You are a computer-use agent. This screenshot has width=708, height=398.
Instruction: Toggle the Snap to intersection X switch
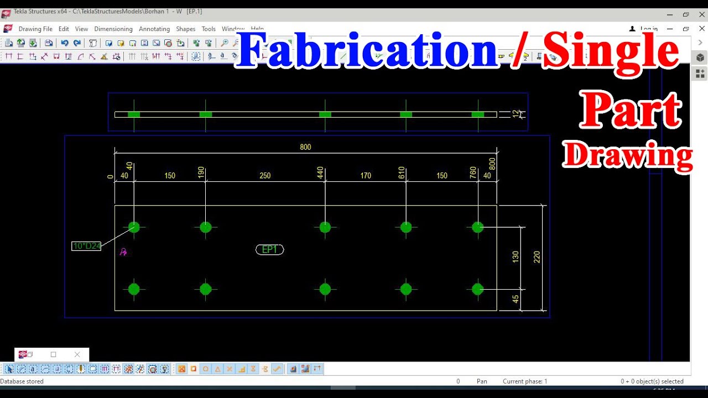coord(230,369)
